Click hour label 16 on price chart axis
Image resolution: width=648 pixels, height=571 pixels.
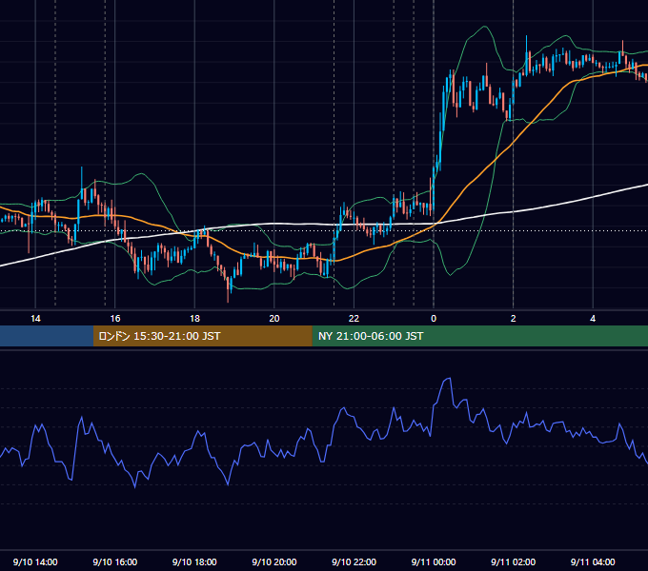(115, 319)
